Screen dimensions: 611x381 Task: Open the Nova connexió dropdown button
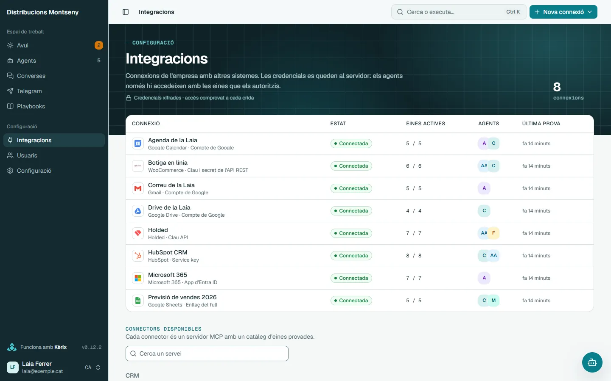563,12
